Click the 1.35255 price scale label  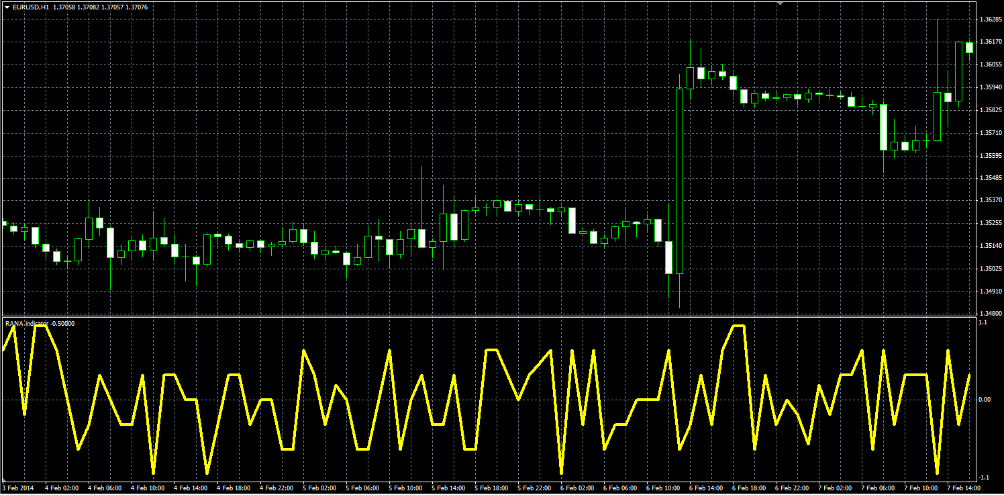click(991, 223)
